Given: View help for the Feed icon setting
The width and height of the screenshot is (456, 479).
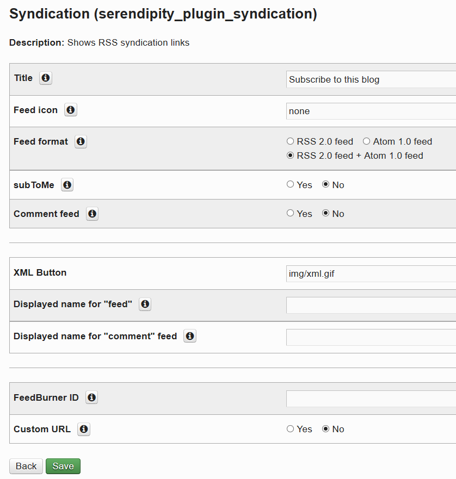Looking at the screenshot, I should pyautogui.click(x=71, y=110).
